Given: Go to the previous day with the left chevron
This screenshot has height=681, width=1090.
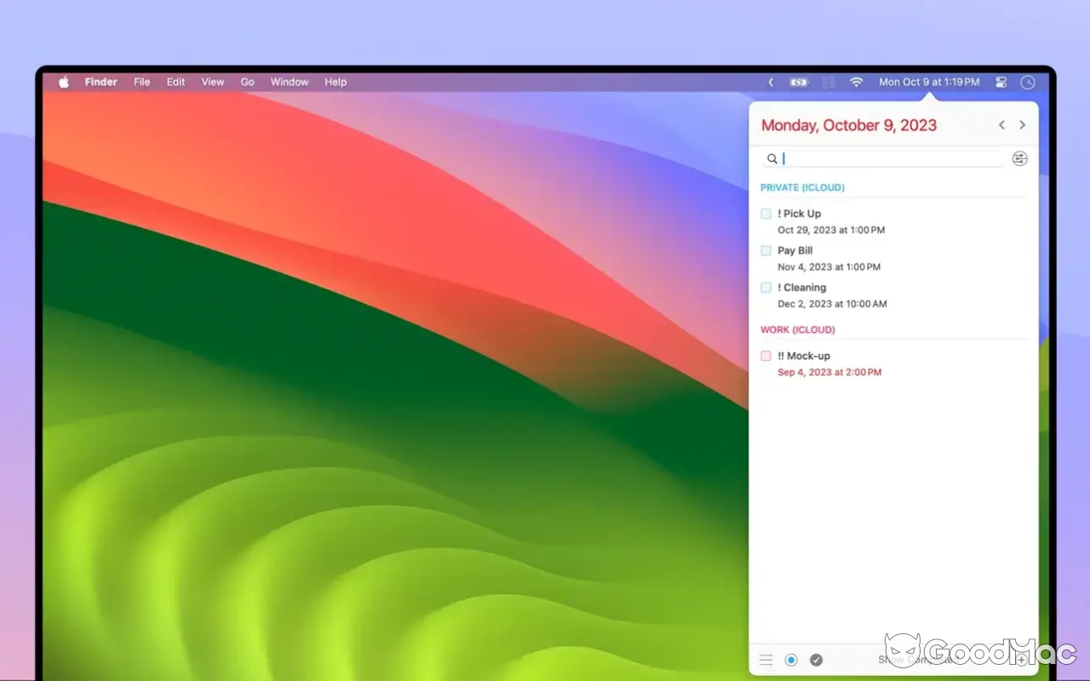Looking at the screenshot, I should coord(1001,124).
